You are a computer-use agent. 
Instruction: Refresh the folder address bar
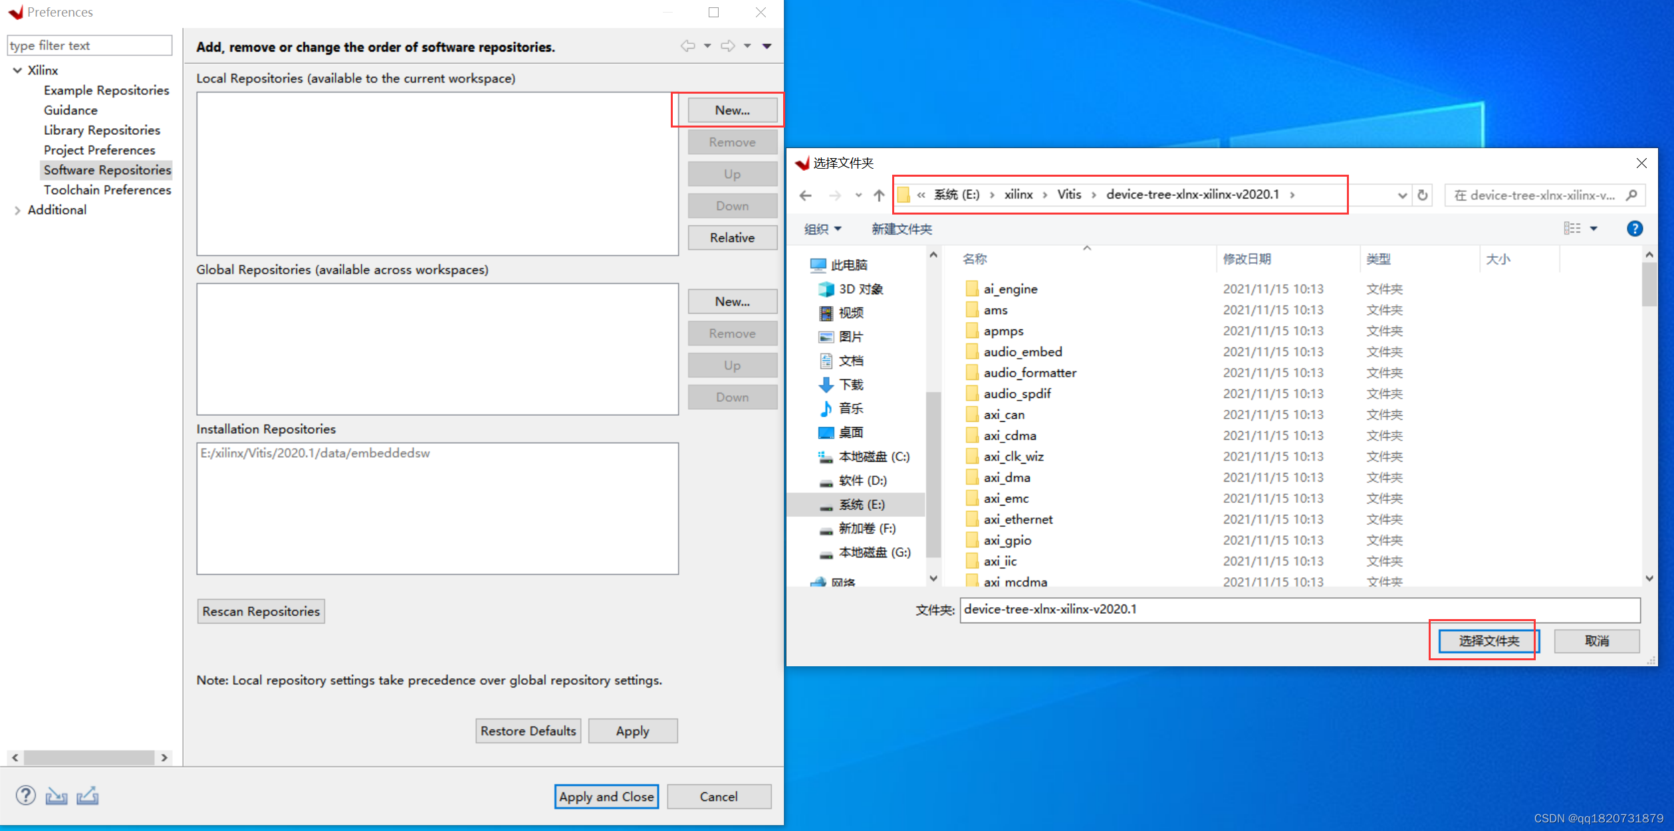click(1423, 195)
